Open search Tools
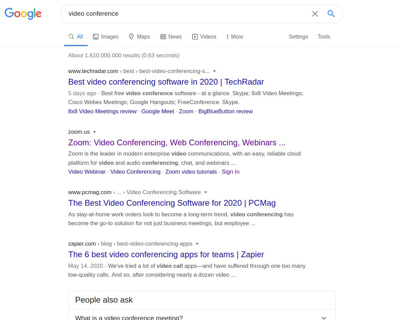 pyautogui.click(x=324, y=37)
